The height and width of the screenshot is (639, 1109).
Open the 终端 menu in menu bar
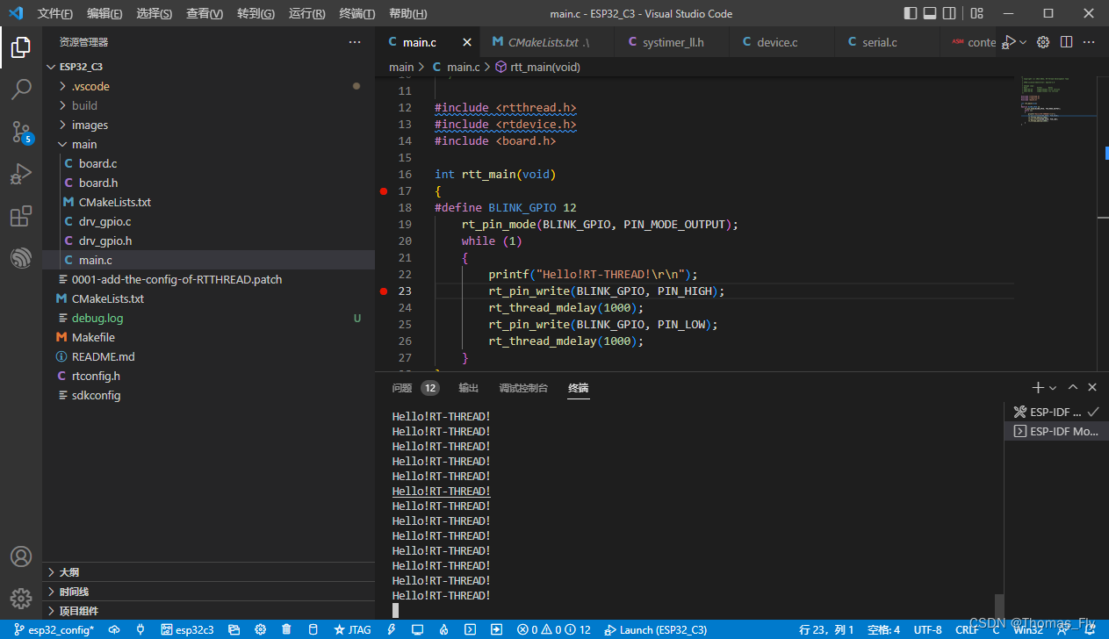(356, 14)
